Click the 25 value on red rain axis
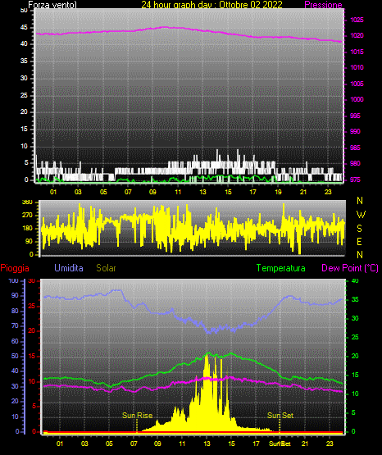The width and height of the screenshot is (382, 455). [x=32, y=307]
